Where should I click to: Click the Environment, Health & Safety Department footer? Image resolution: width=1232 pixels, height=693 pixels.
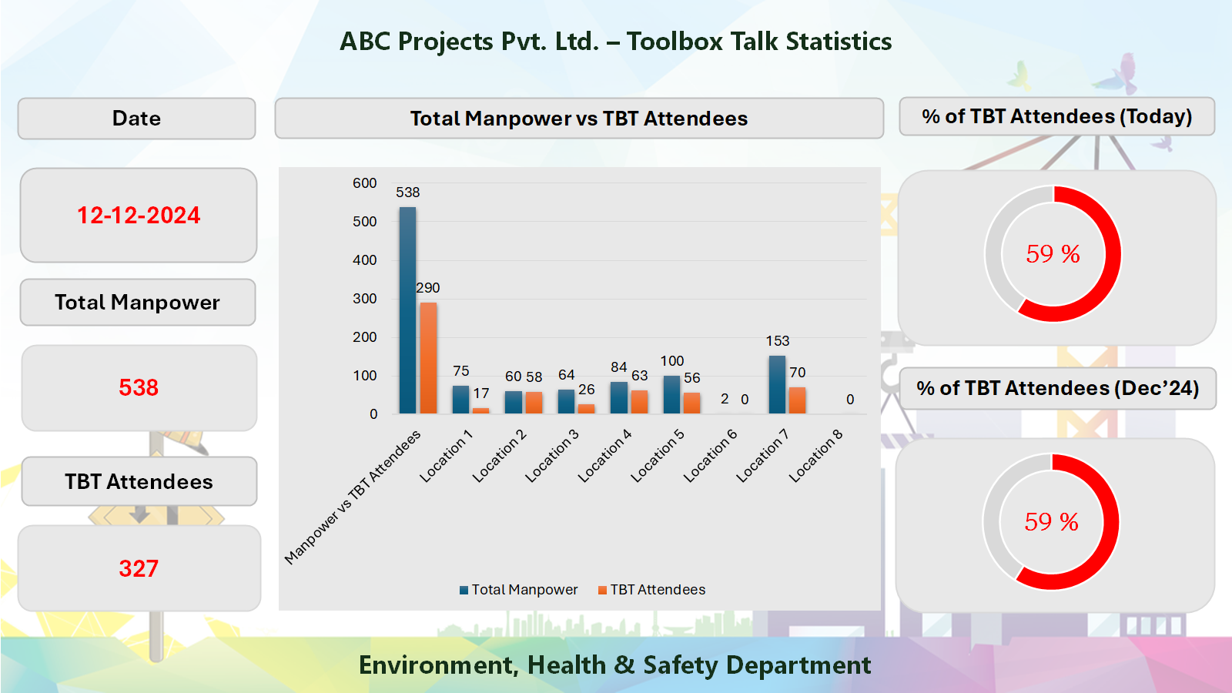coord(614,665)
